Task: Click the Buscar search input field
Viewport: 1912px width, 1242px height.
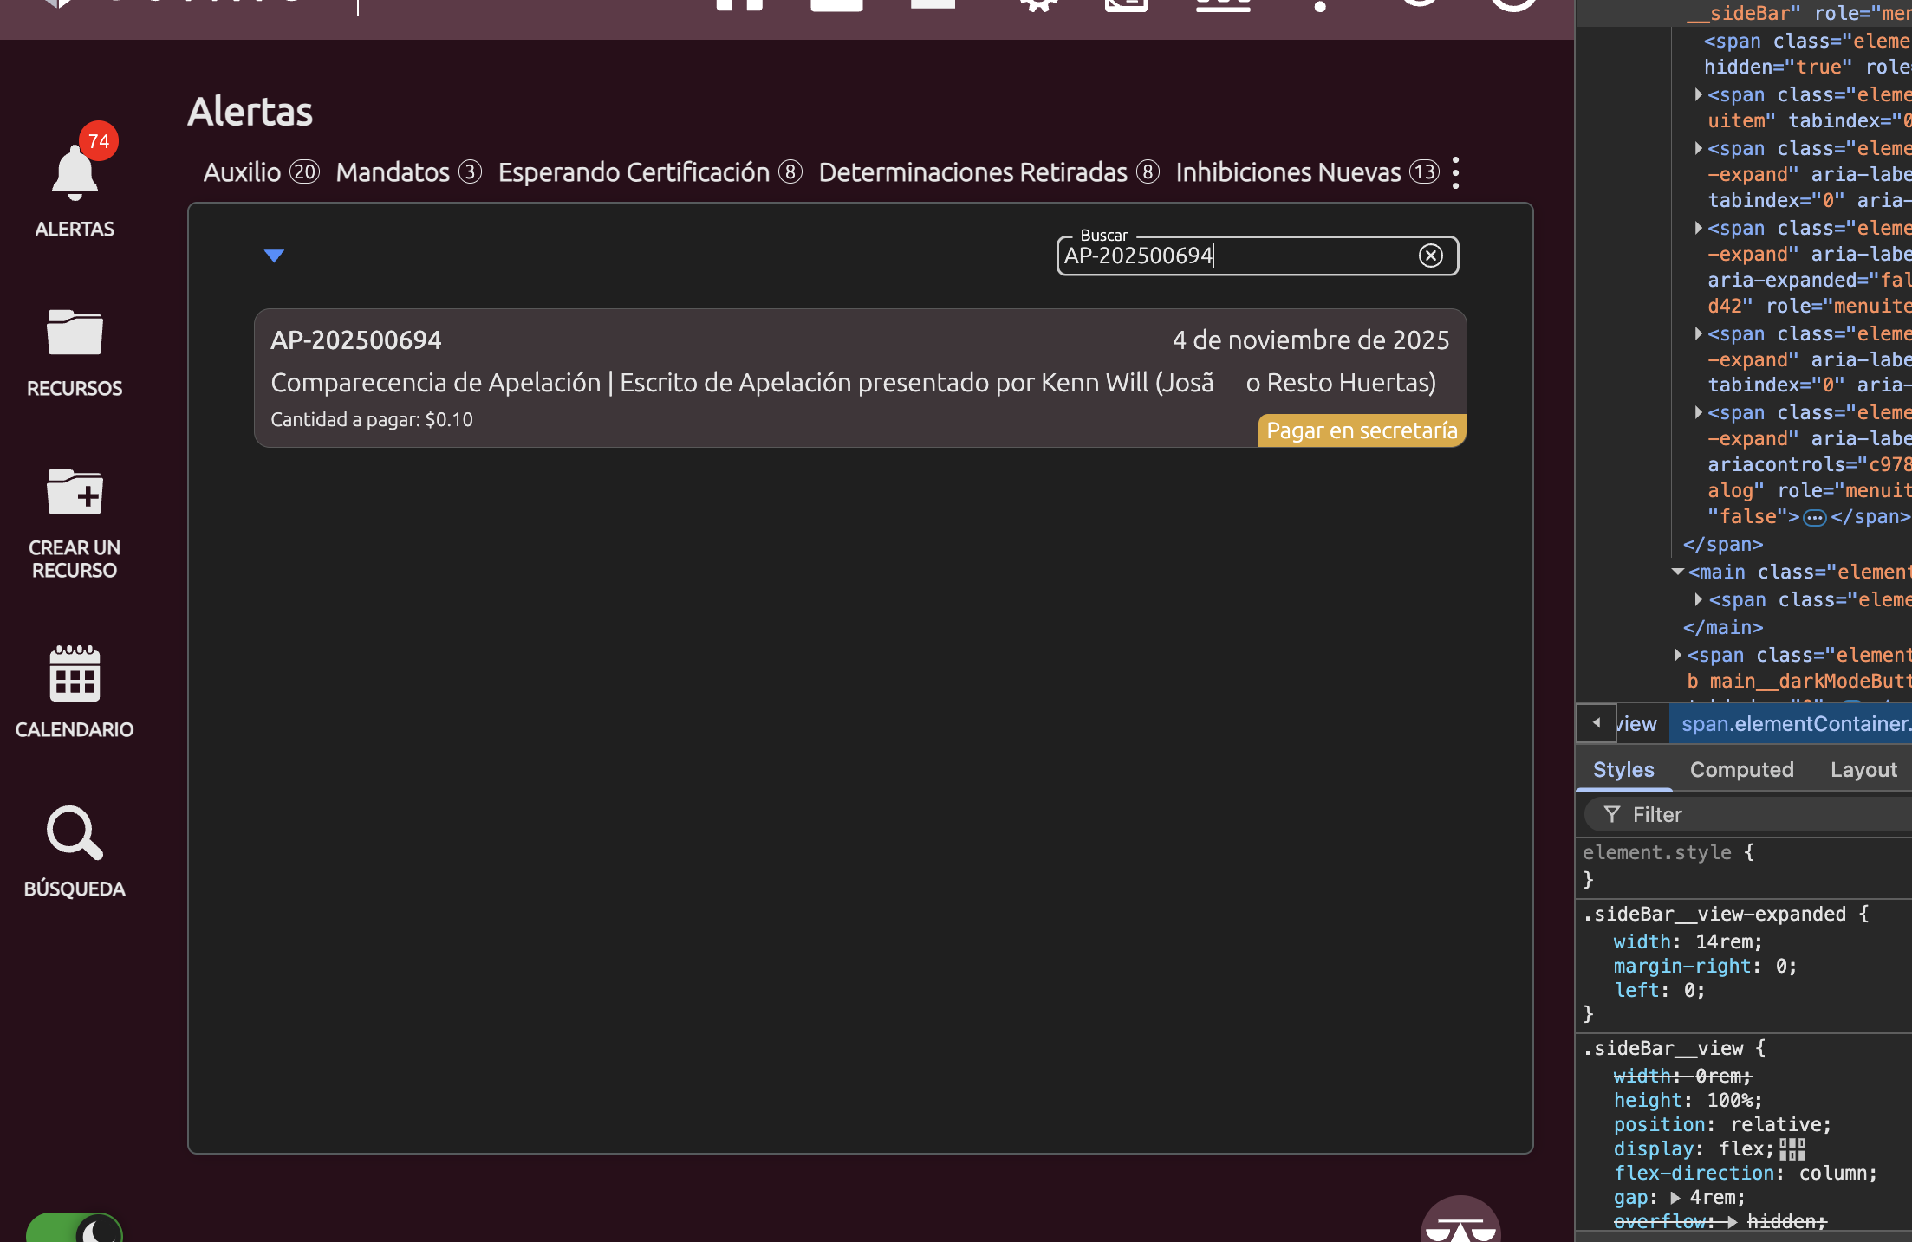Action: point(1231,256)
